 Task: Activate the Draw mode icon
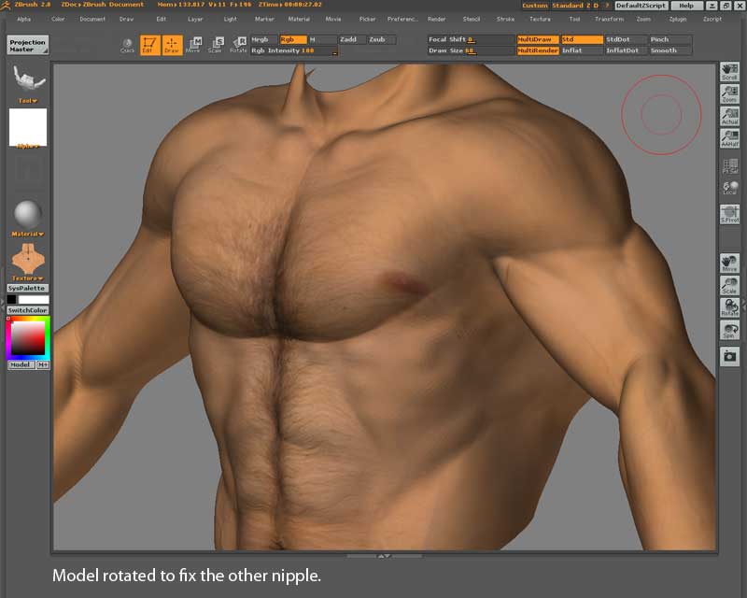click(172, 44)
